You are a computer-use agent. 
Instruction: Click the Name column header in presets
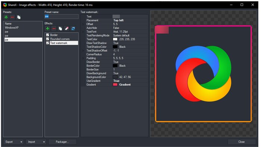8,24
